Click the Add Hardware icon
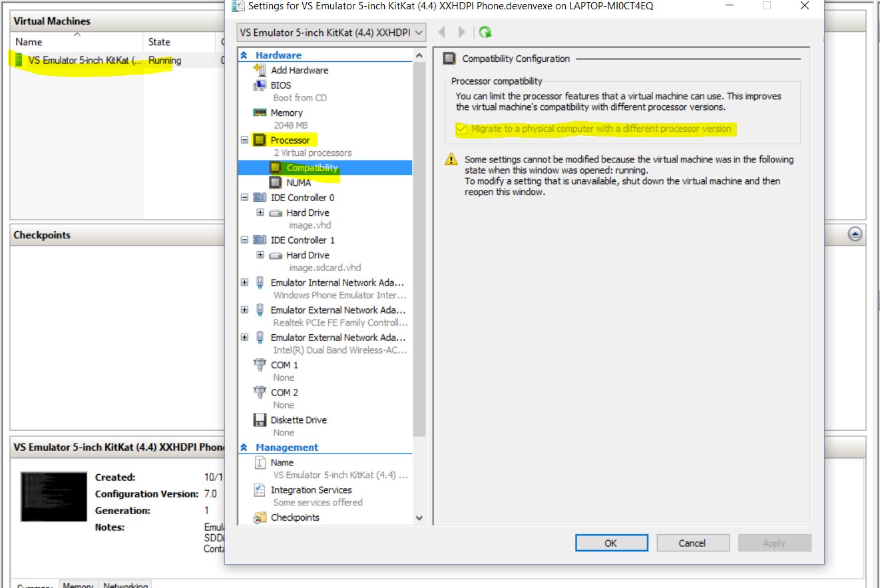Screen dimensions: 880x588 [260, 70]
